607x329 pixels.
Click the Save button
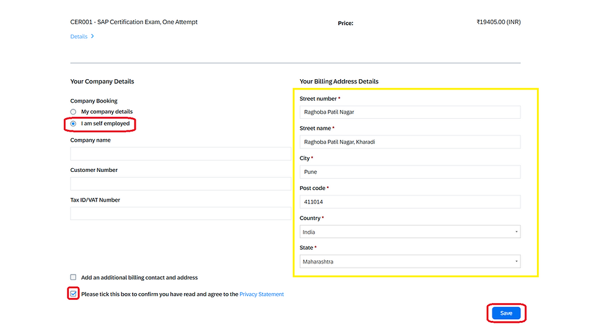click(506, 313)
